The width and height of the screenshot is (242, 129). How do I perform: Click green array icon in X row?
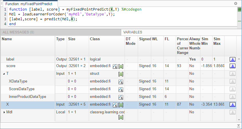tap(121, 104)
